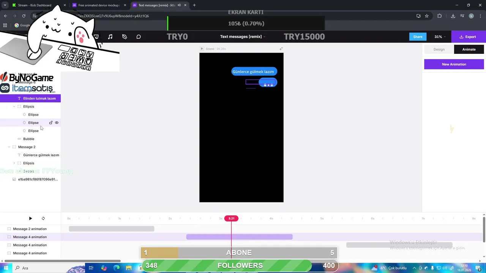Screen dimensions: 486x273
Task: Open the Chrome profile avatar
Action: (x=471, y=16)
